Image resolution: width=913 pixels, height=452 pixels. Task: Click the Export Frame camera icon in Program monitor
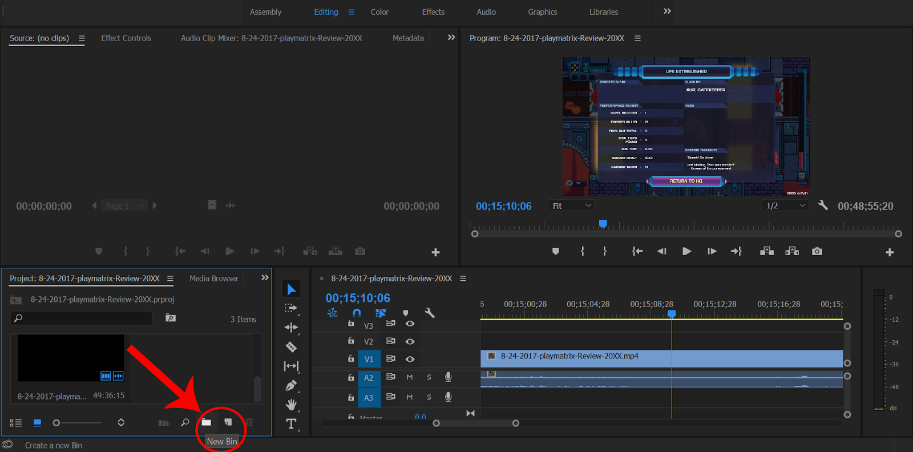click(x=817, y=251)
